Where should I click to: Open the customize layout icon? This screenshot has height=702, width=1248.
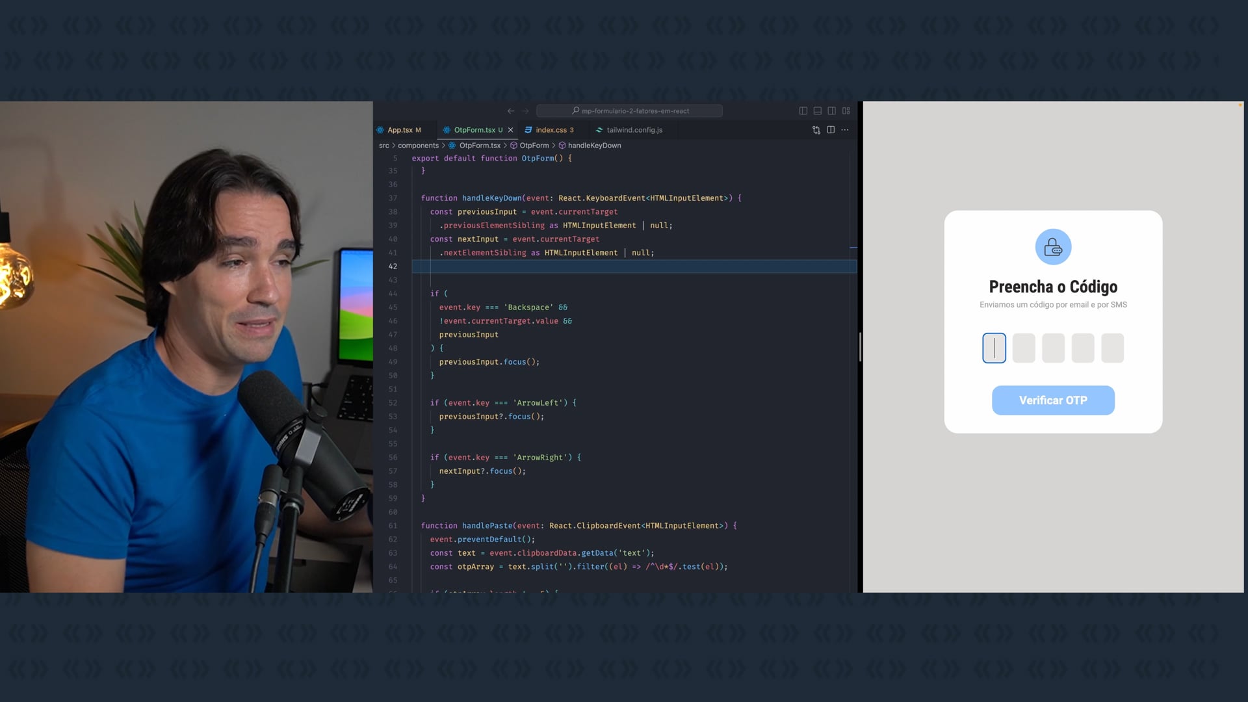[846, 111]
